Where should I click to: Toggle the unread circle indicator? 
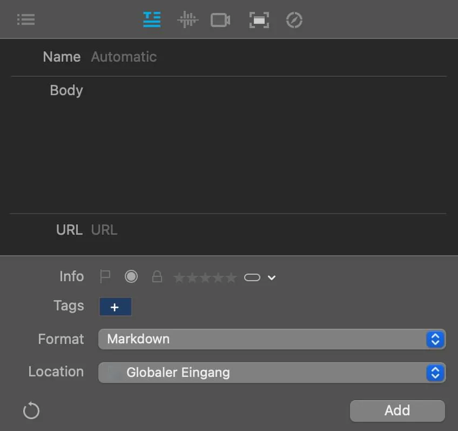131,277
